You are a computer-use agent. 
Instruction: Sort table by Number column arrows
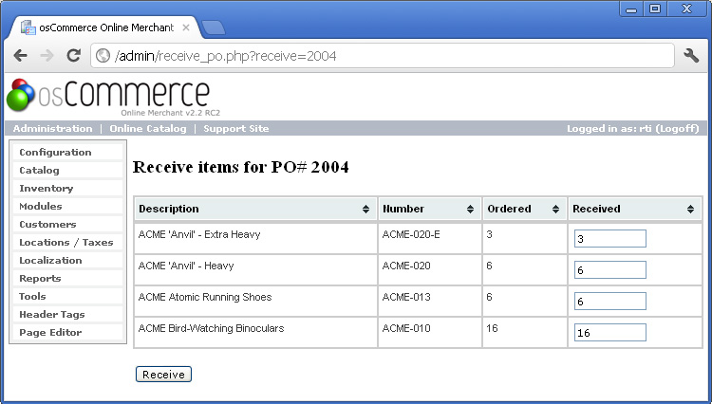tap(471, 209)
